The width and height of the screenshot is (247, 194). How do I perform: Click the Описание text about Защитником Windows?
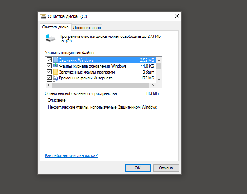point(102,107)
